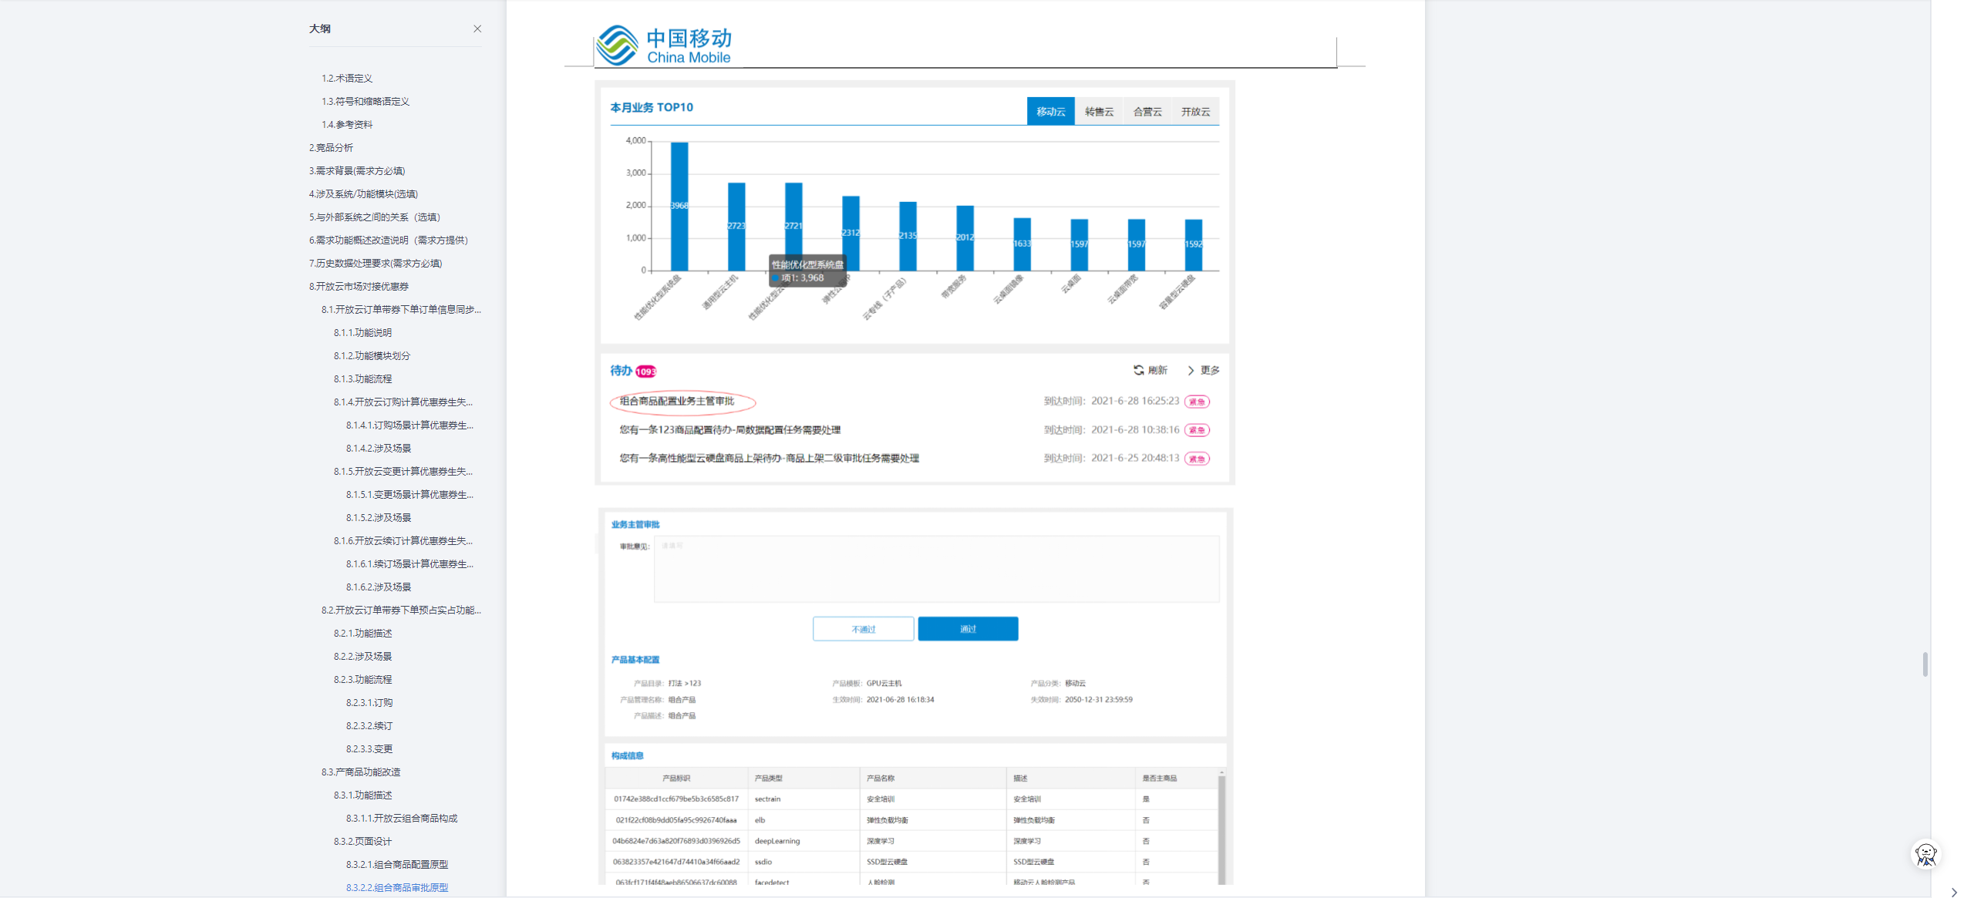This screenshot has height=898, width=1974.
Task: Close the outline panel
Action: click(x=477, y=29)
